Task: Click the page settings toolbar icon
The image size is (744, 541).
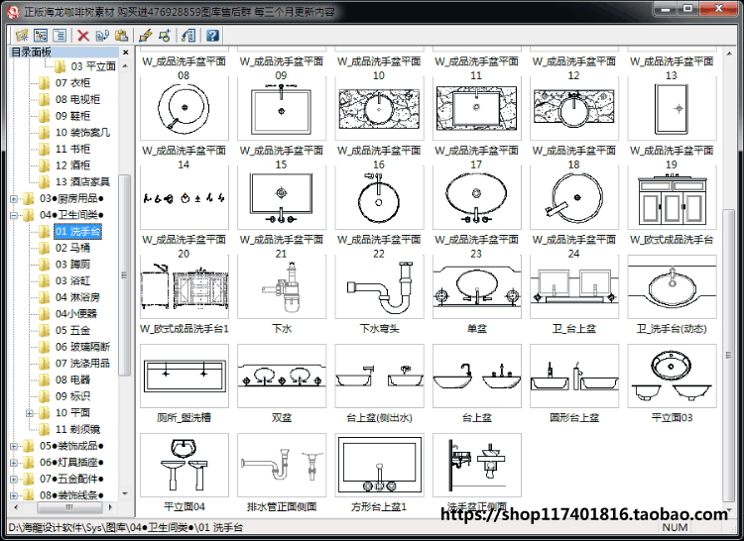Action: pyautogui.click(x=188, y=36)
